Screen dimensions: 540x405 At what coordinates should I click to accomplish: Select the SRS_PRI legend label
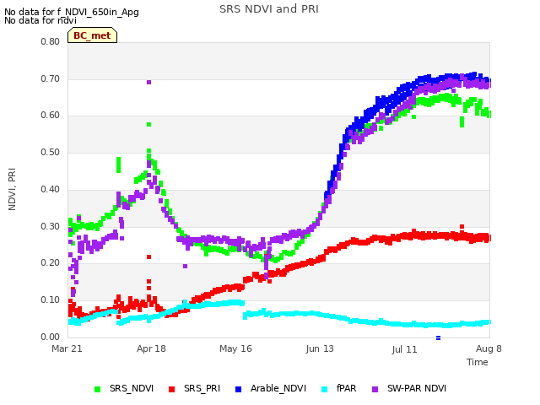coord(202,388)
